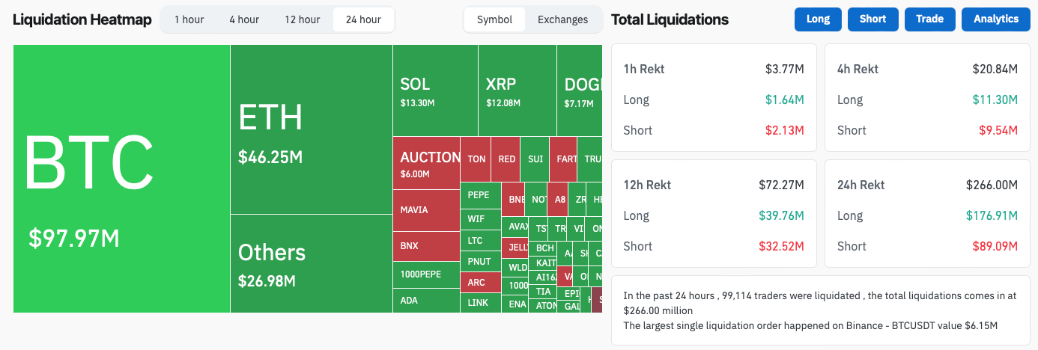Select the ETH heatmap tile

click(311, 129)
